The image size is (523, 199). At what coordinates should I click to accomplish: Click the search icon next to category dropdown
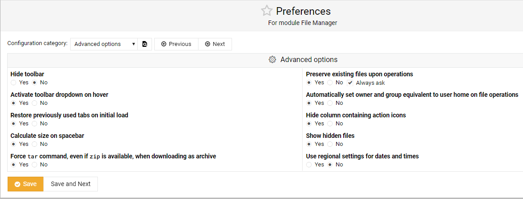point(145,44)
